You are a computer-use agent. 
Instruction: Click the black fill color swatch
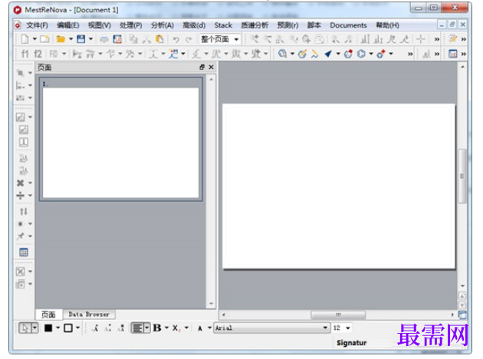(x=48, y=328)
